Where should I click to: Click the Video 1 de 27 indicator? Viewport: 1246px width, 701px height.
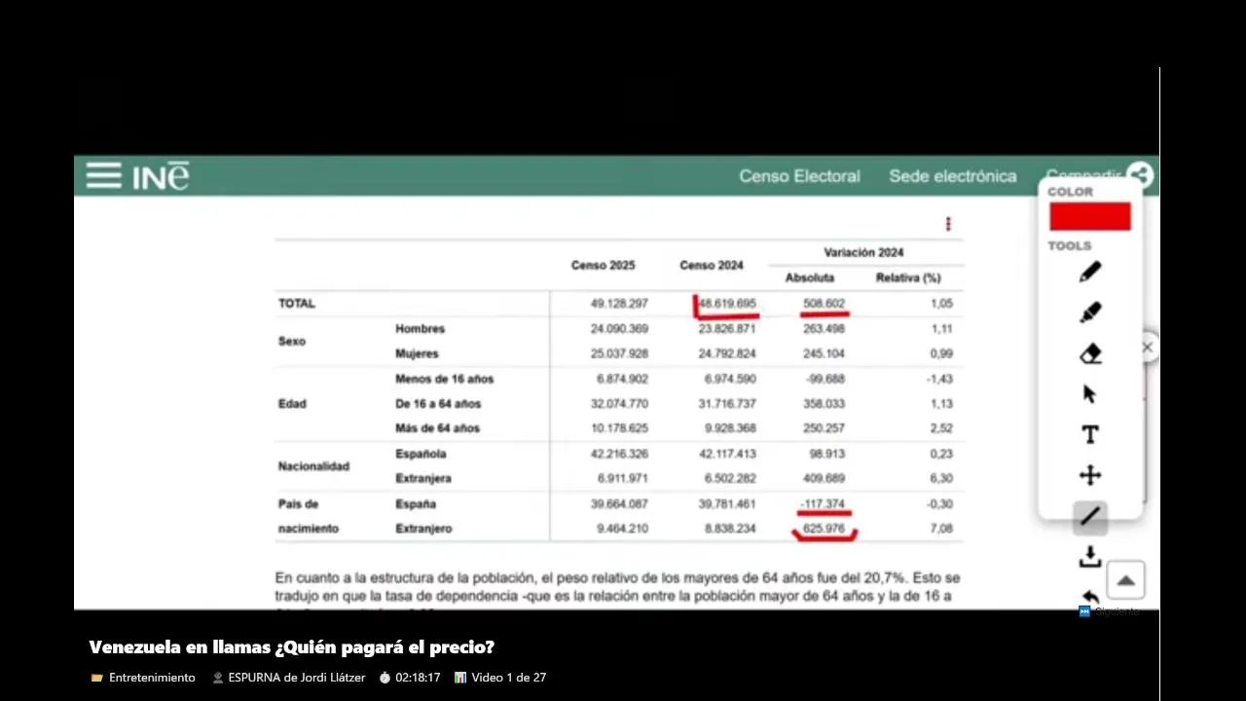[x=500, y=678]
